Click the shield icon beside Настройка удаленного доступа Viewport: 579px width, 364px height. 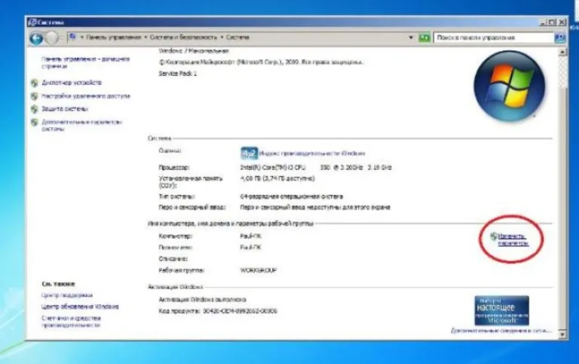click(35, 96)
